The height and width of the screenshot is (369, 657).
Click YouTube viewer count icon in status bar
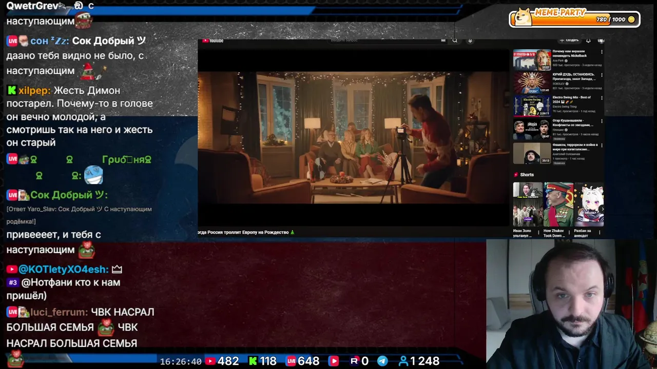click(210, 361)
